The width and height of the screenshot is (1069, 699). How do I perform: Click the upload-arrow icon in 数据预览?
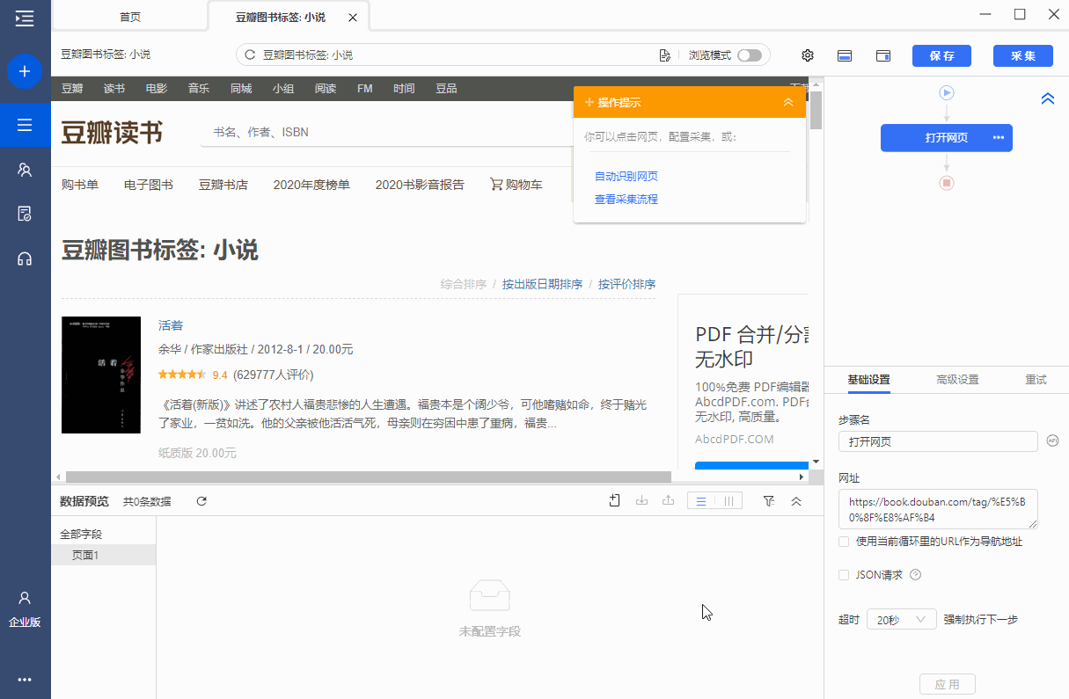coord(668,501)
